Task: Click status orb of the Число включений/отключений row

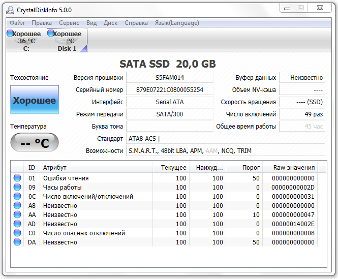Action: [17, 196]
